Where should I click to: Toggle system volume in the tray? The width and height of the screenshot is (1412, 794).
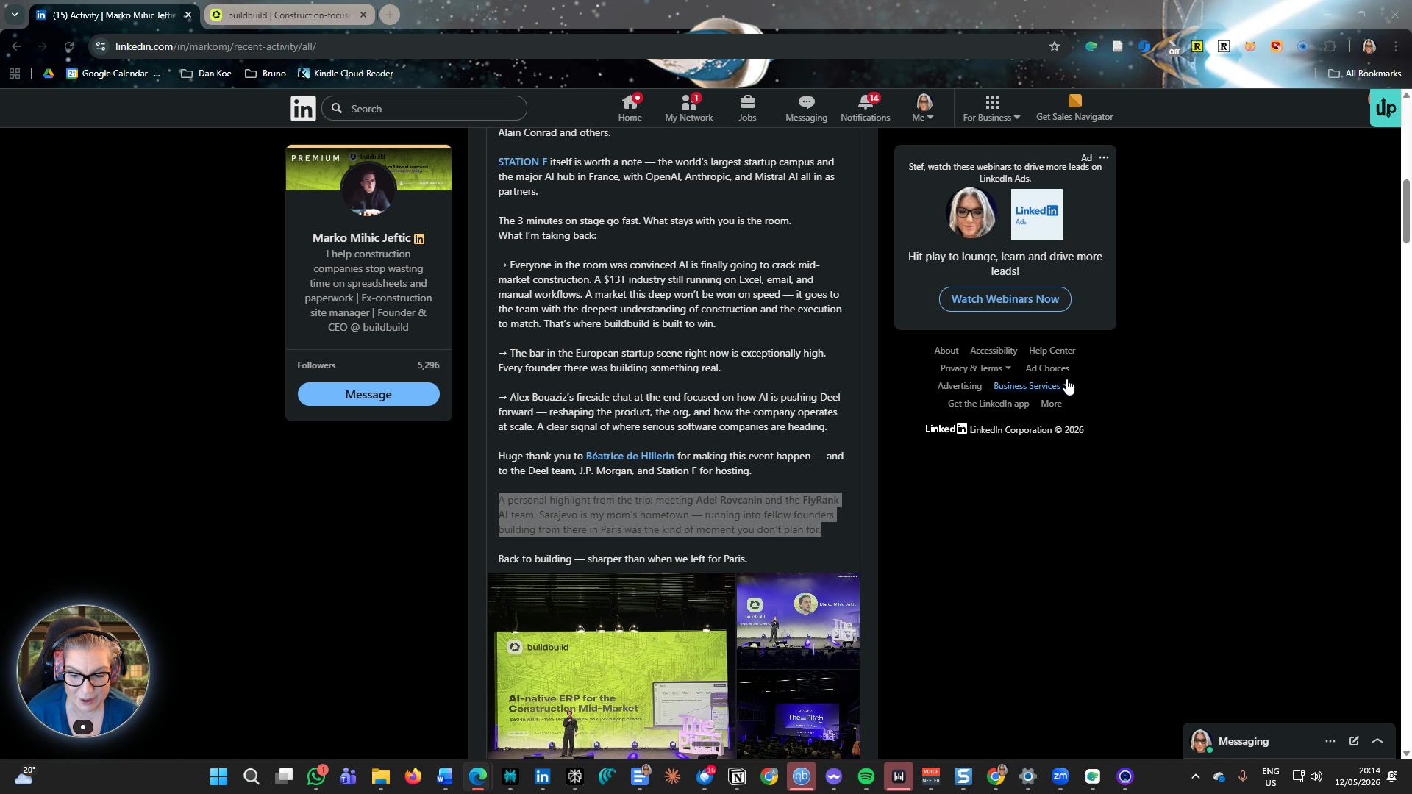pos(1316,776)
